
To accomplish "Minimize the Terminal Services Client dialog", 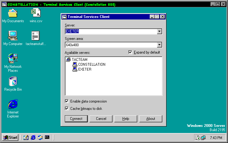I will [x=152, y=17].
